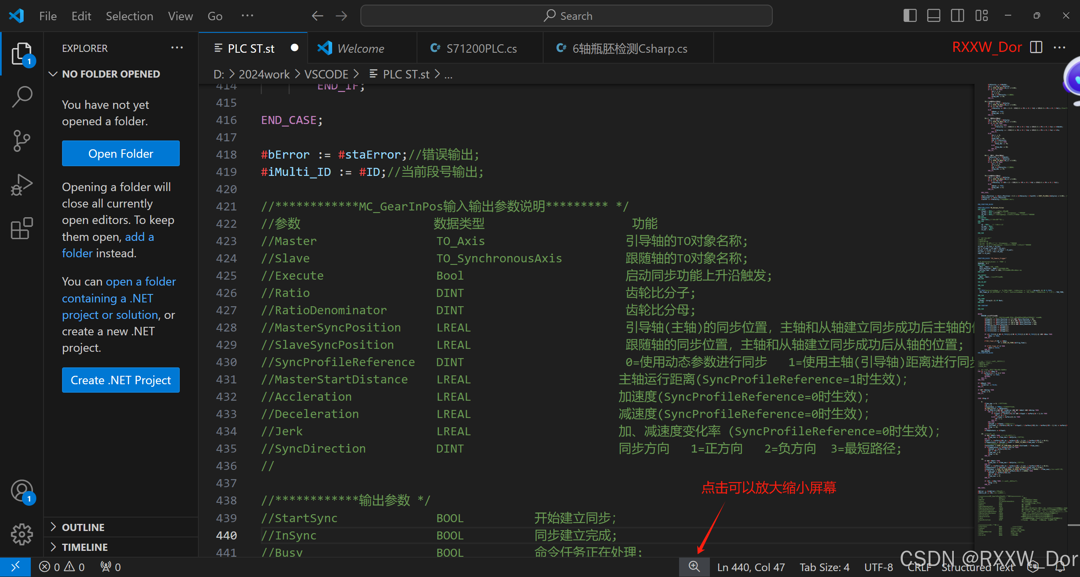Open the Search view in activity bar
The width and height of the screenshot is (1080, 577).
coord(22,97)
